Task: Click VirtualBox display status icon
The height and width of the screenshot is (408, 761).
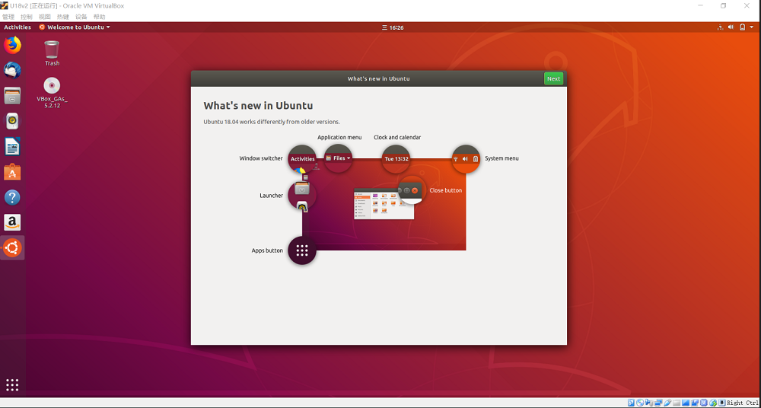Action: coord(686,403)
